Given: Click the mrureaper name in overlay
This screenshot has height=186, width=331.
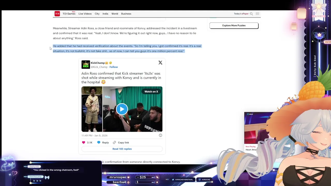Looking at the screenshot, I should (x=117, y=177).
